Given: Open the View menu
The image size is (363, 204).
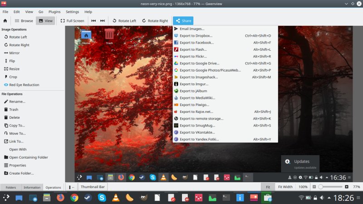Looking at the screenshot, I should pos(29,12).
